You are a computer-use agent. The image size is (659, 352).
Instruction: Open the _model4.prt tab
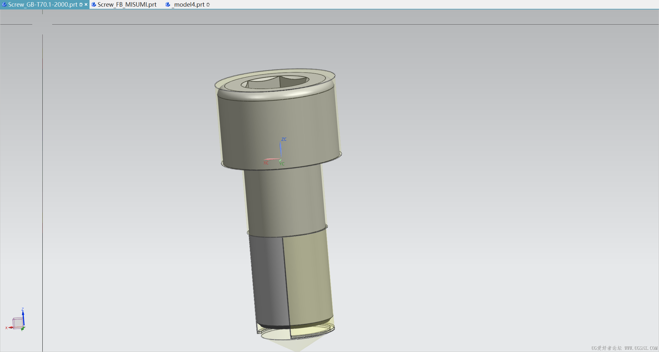[x=189, y=4]
